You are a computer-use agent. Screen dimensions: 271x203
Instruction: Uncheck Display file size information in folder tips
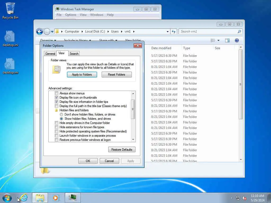57,102
